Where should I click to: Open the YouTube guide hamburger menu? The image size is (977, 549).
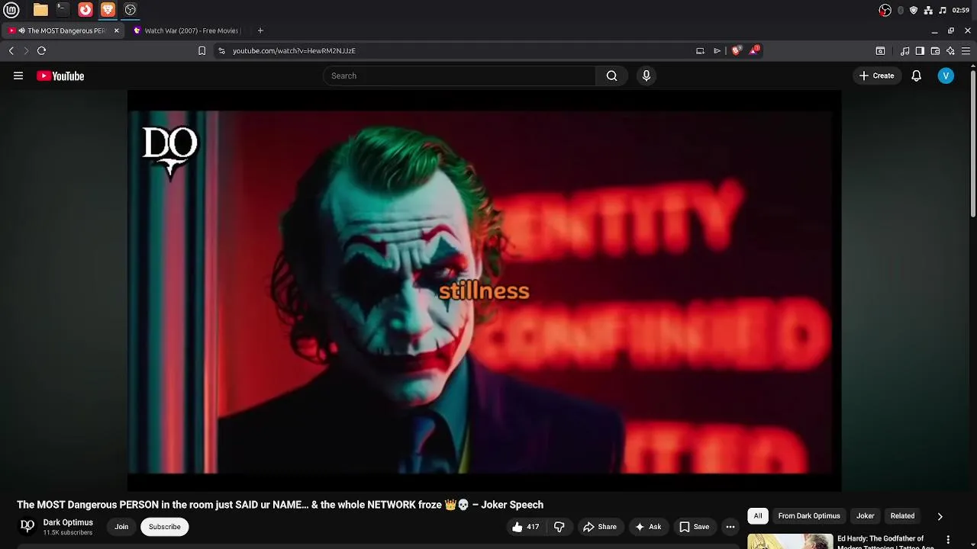(x=18, y=75)
